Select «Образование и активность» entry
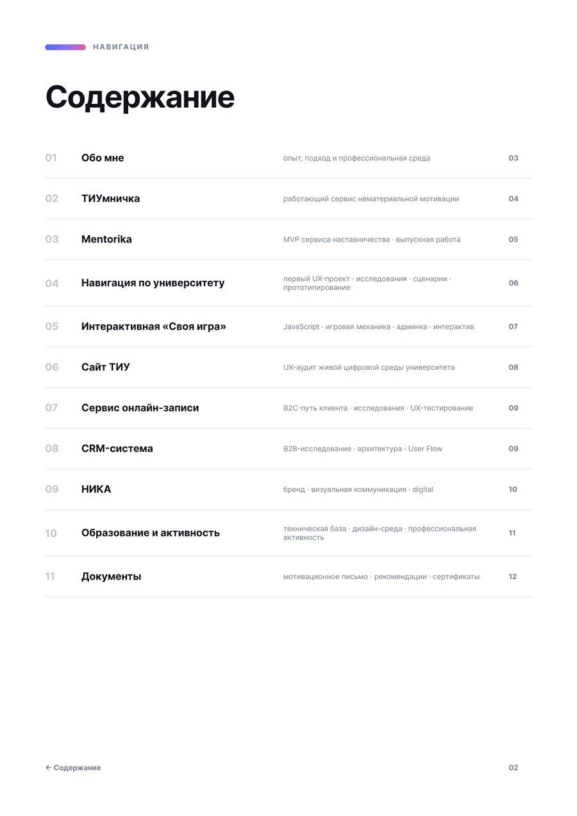 [288, 533]
